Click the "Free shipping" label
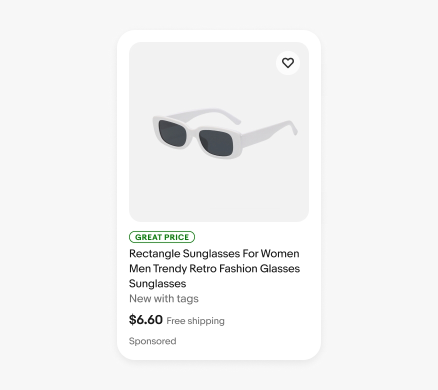 pyautogui.click(x=195, y=321)
